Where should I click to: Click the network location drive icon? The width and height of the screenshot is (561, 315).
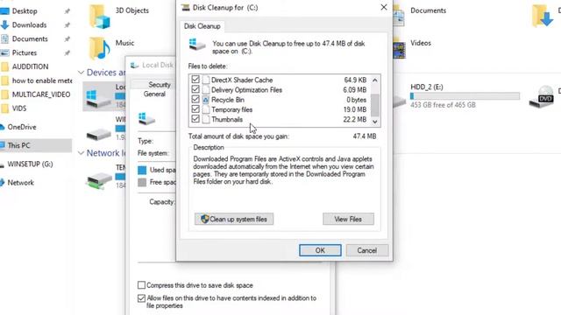[x=99, y=180]
